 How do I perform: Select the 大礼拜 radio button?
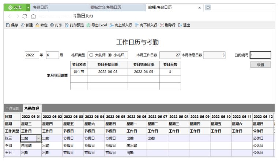coord(91,55)
